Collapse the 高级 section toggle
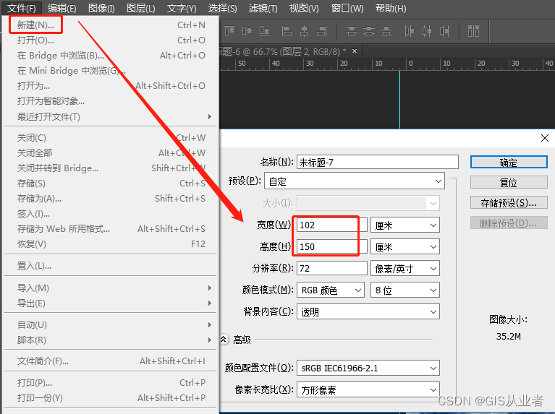Screen dimensions: 555x414 (224, 340)
